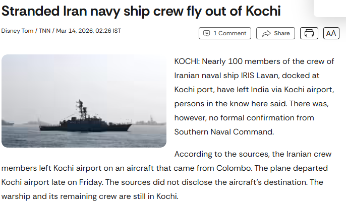Click the Mar 14, 2026 timestamp
This screenshot has width=346, height=205.
click(x=88, y=31)
